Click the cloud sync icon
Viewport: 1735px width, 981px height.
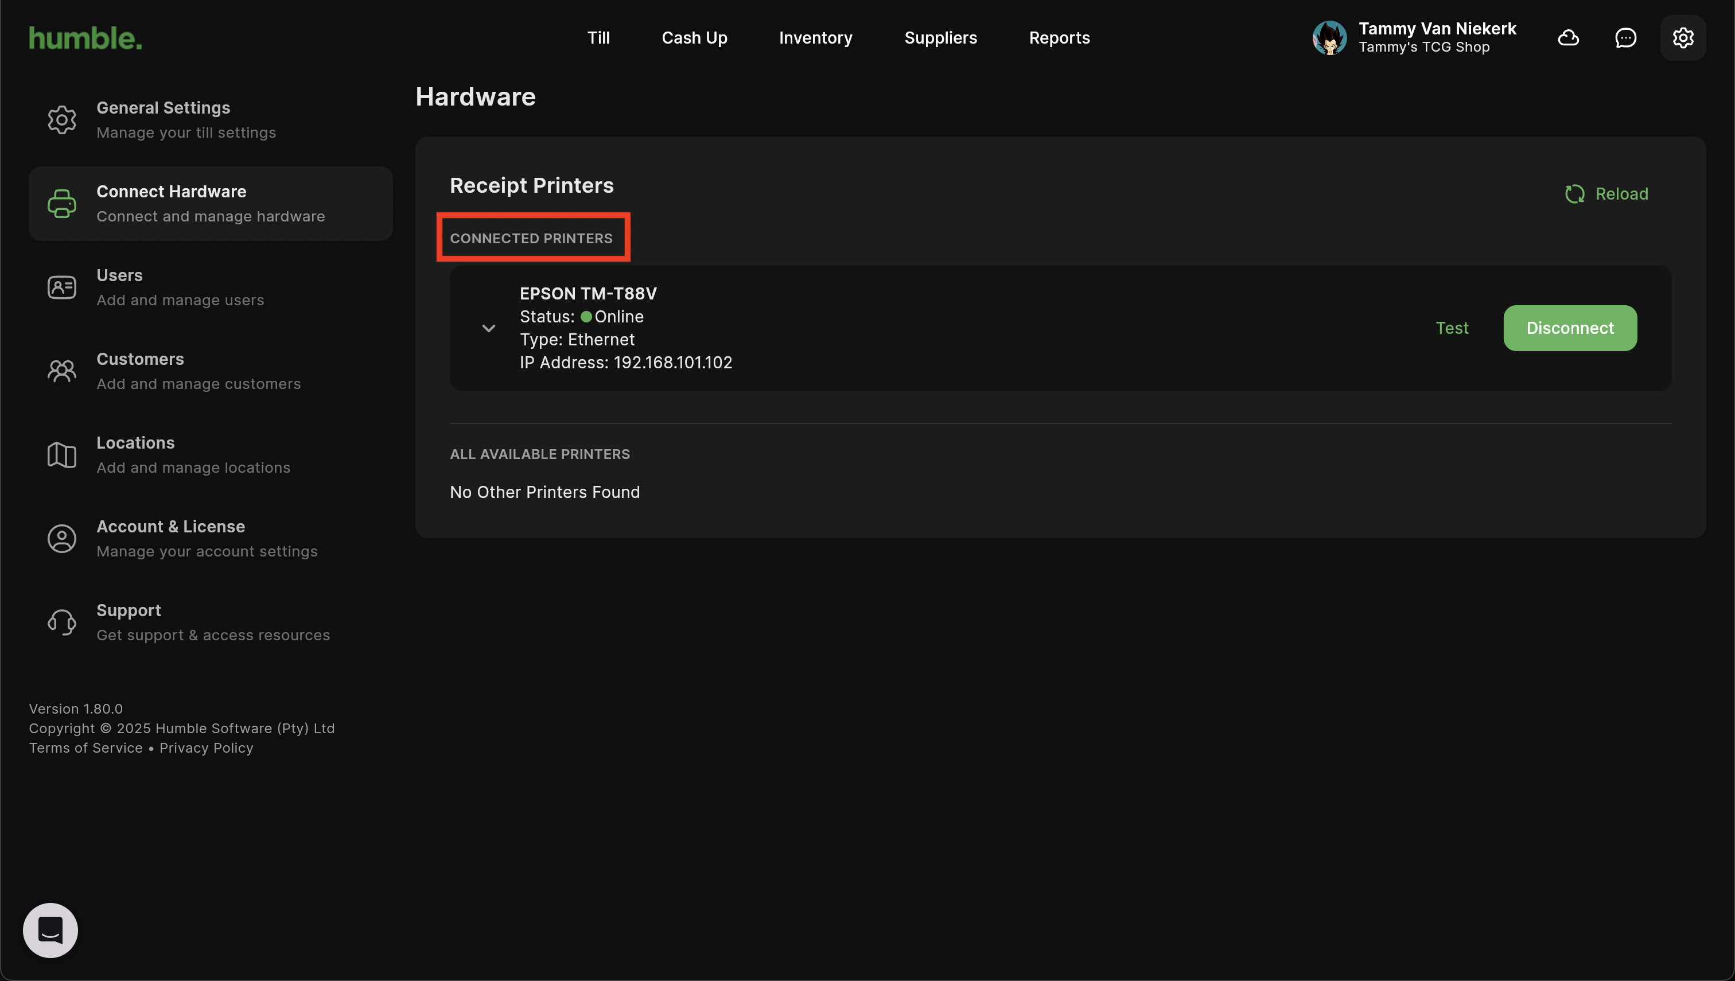tap(1568, 38)
